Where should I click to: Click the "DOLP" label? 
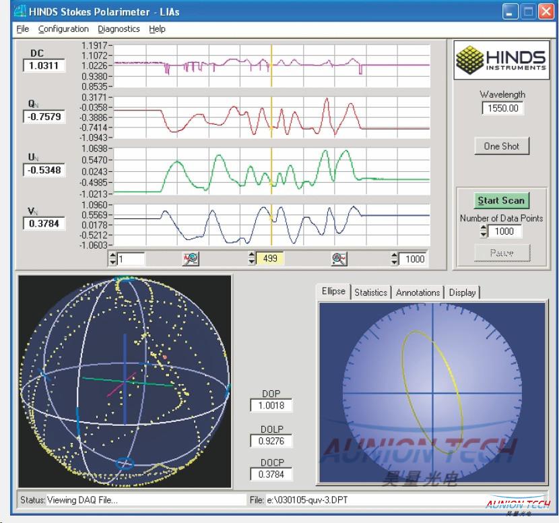click(271, 429)
